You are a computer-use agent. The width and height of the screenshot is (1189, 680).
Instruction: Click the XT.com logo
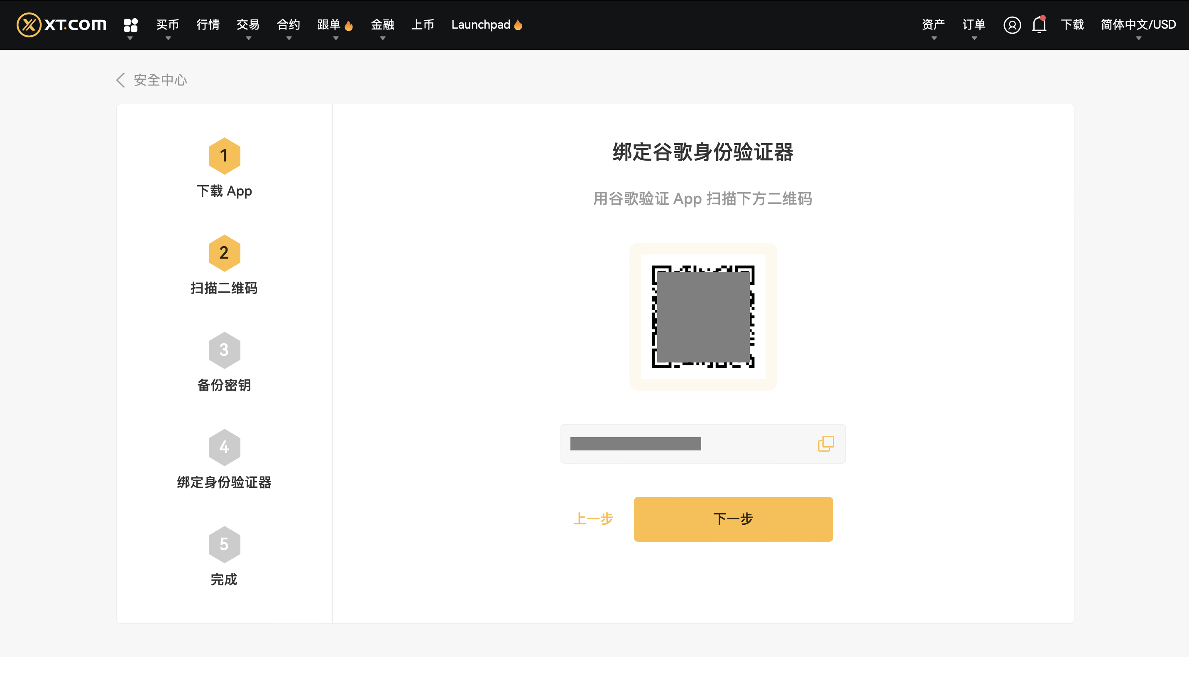click(61, 25)
